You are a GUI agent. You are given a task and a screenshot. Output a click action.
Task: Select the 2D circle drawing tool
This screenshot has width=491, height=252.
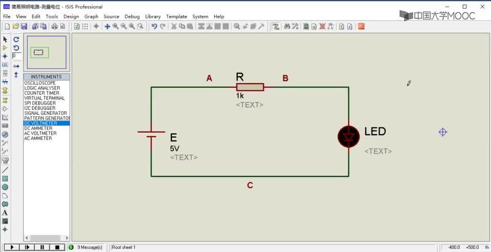click(x=5, y=187)
